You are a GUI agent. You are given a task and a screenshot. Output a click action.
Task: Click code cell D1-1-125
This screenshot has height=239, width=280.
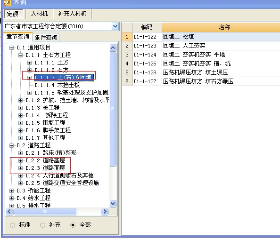[x=147, y=64]
